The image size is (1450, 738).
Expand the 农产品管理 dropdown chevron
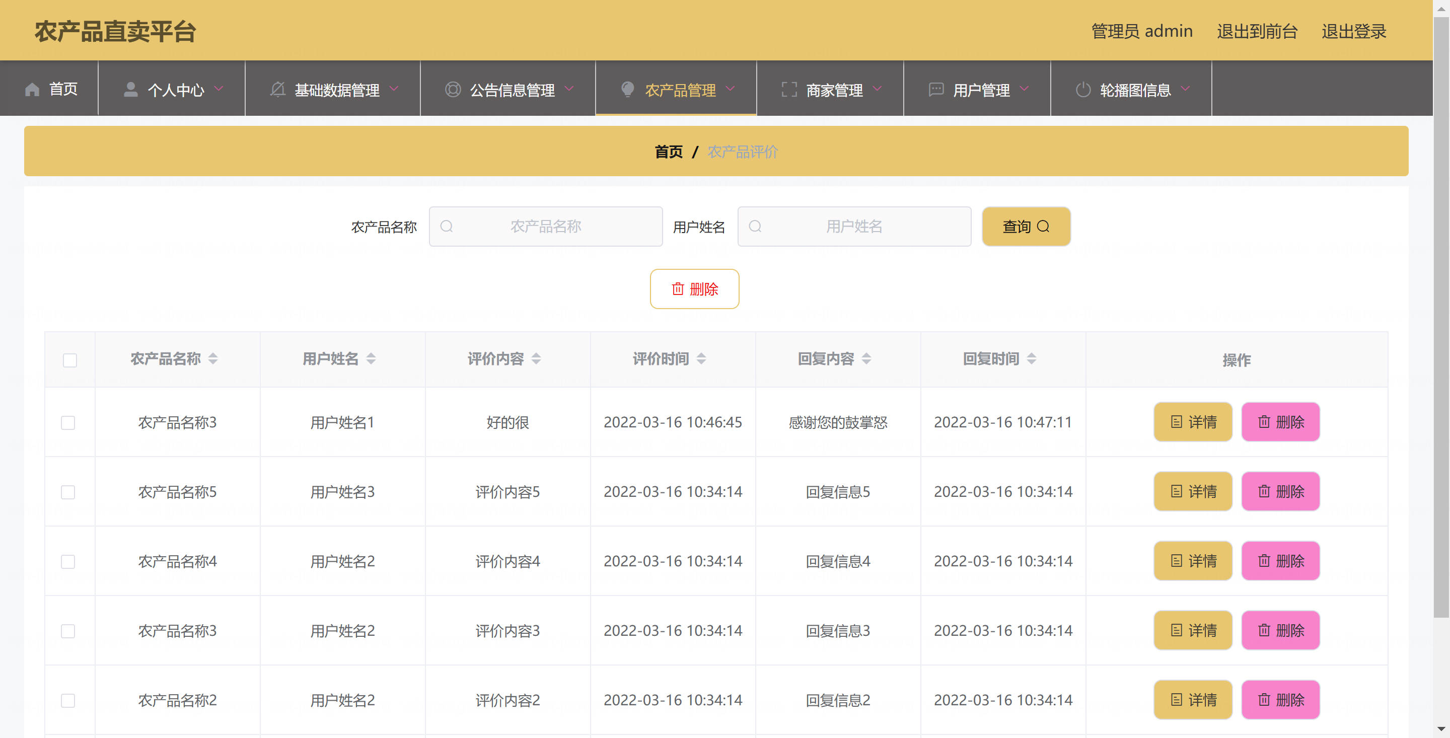(x=730, y=89)
